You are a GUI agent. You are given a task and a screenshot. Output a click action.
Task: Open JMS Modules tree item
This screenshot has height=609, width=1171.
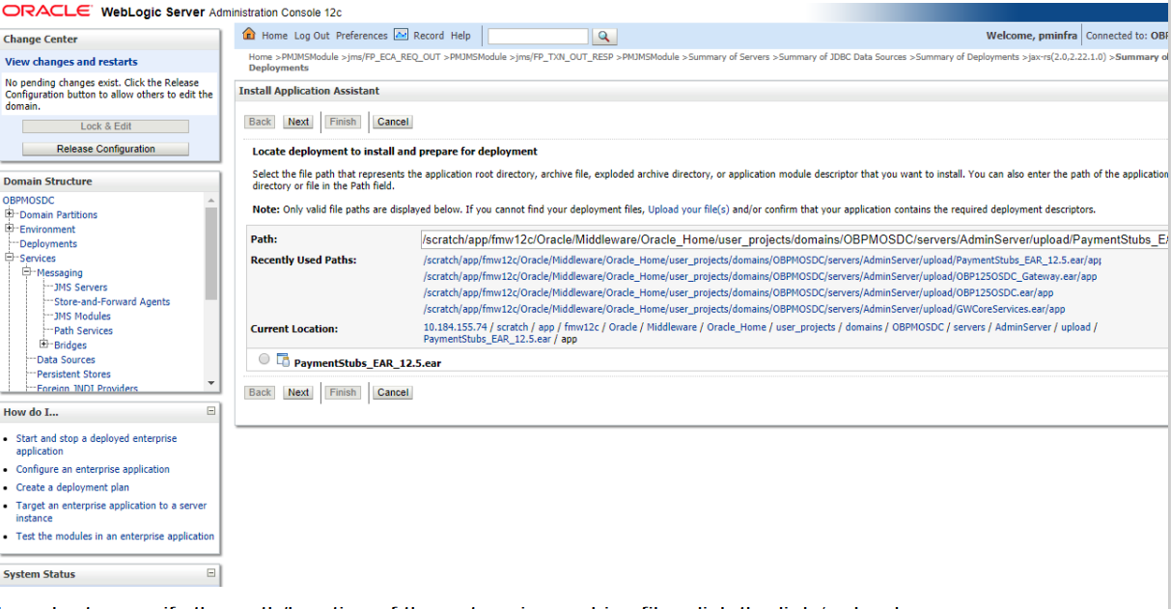82,317
